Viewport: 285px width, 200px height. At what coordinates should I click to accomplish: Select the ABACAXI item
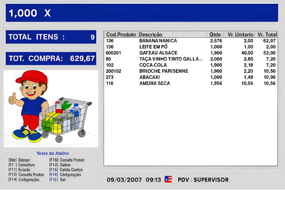191,77
